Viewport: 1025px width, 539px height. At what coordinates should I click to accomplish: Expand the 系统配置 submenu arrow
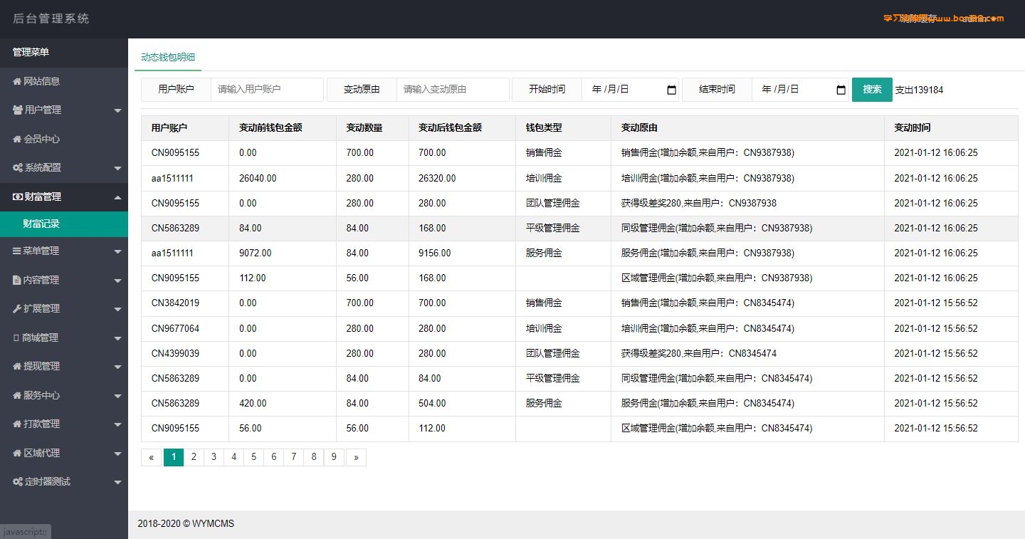[x=117, y=168]
